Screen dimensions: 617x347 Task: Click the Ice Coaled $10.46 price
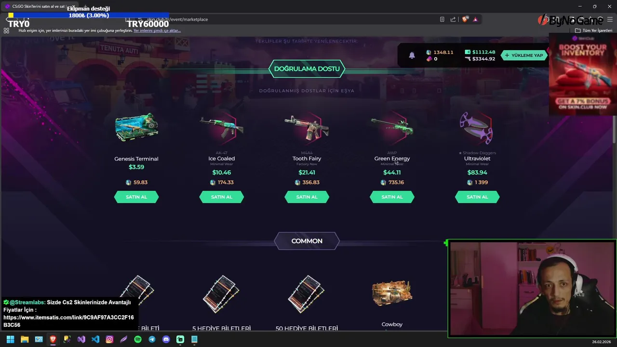tap(222, 173)
